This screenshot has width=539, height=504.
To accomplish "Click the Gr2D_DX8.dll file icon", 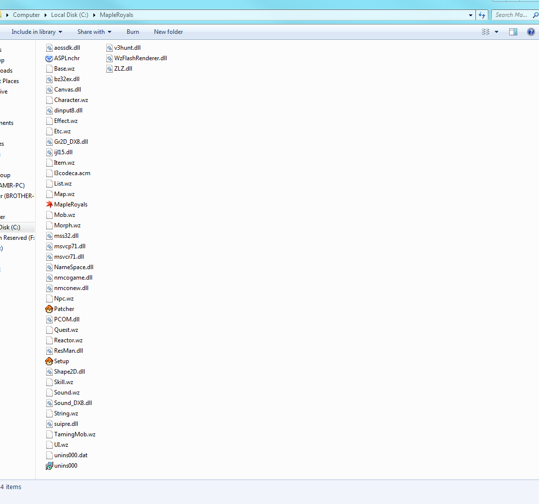I will point(49,142).
